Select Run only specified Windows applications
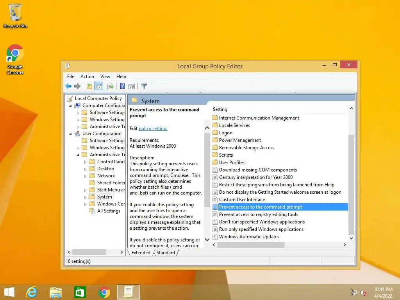This screenshot has height=300, width=400. click(x=261, y=229)
